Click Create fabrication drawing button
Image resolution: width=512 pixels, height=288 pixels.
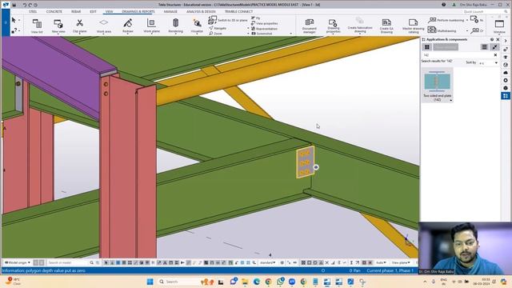coord(360,26)
